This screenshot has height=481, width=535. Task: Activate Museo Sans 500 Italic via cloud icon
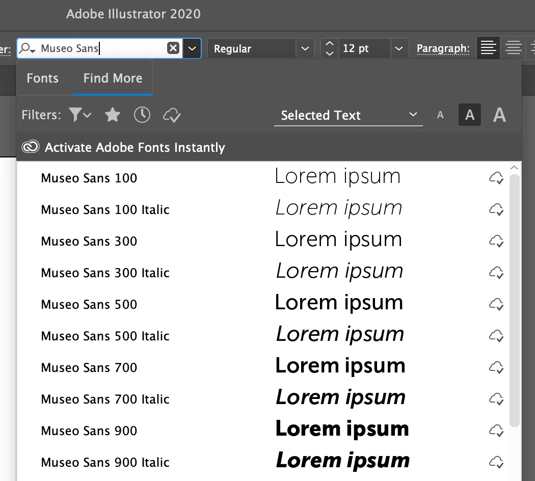[x=496, y=336]
